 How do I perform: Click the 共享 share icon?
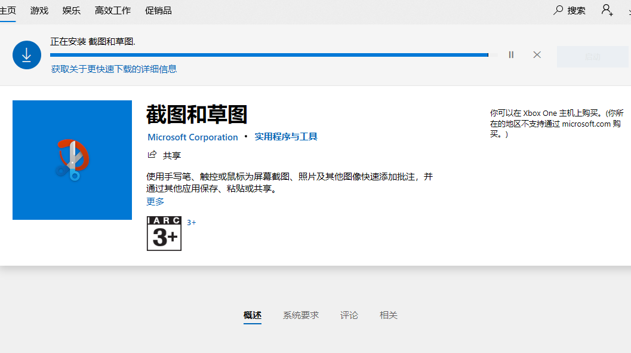(x=152, y=155)
